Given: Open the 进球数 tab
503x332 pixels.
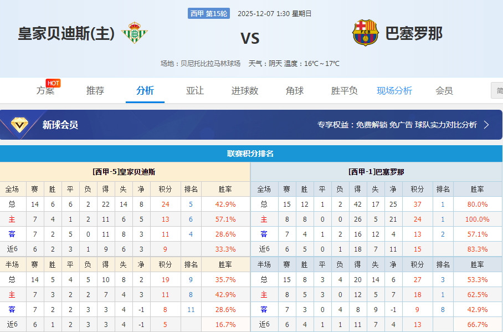Looking at the screenshot, I should pos(244,90).
